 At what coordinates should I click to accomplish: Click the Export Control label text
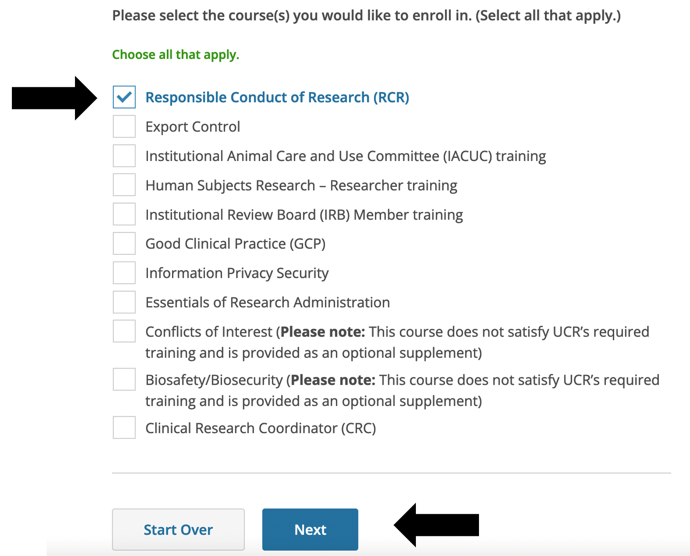(x=193, y=127)
